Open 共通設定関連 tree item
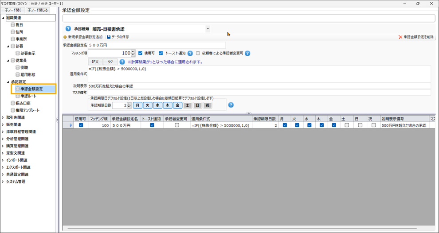Screen dimensions: 439x233 [x=17, y=174]
